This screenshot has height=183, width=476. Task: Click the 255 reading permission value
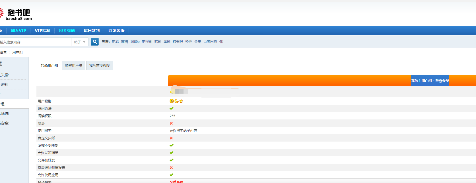click(172, 116)
